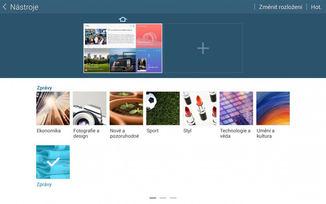This screenshot has height=204, width=326.
Task: Go back using the Nástroje arrow
Action: tap(5, 7)
